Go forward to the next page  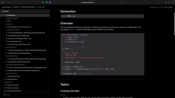[x=11, y=2]
